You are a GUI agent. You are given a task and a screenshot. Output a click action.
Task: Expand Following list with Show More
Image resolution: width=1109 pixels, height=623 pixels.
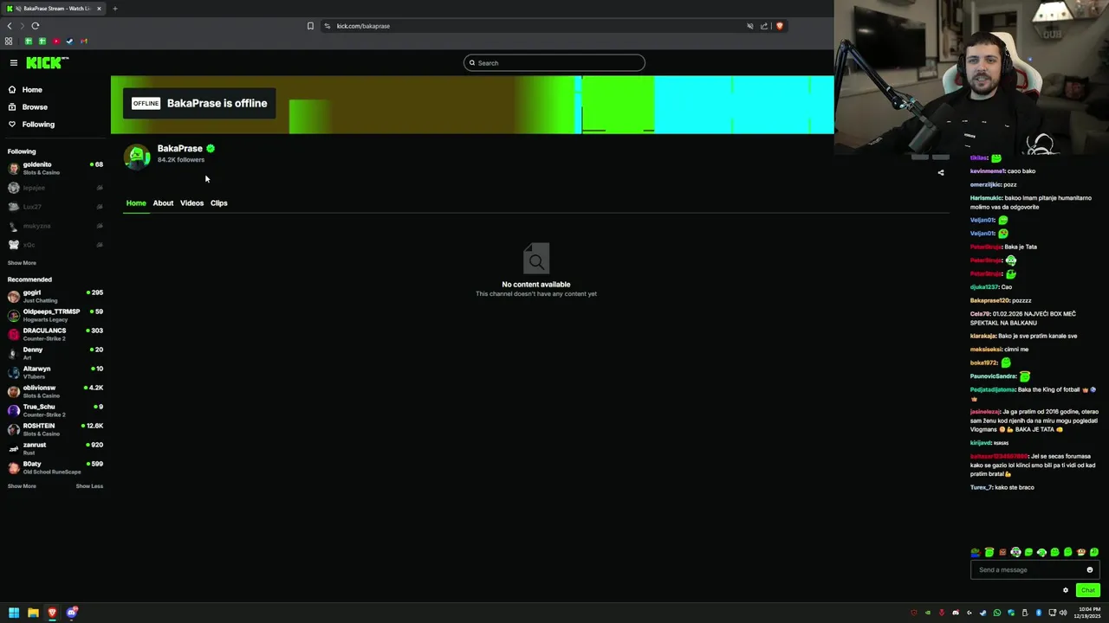click(22, 263)
